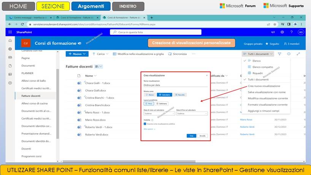
Task: Open the Tutti i documenti view switcher
Action: pos(258,54)
